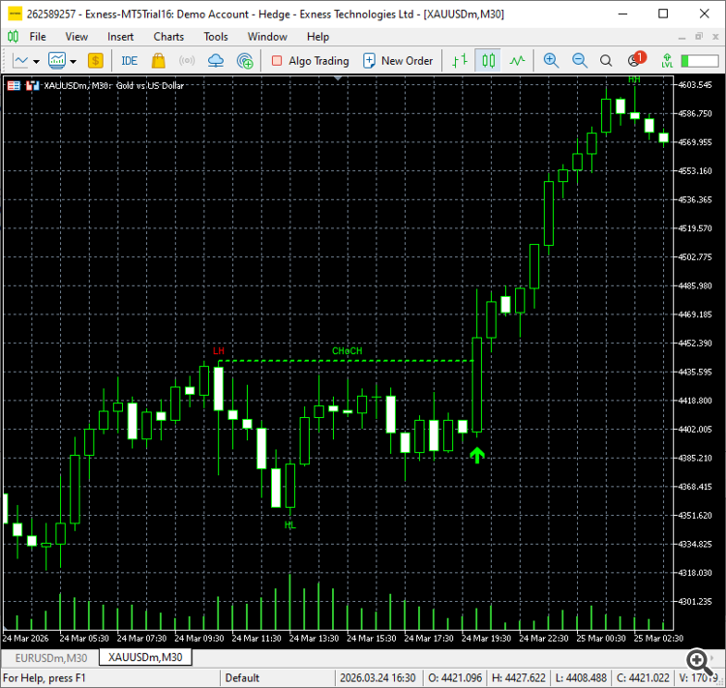Click the green CHoCH label

tap(348, 351)
